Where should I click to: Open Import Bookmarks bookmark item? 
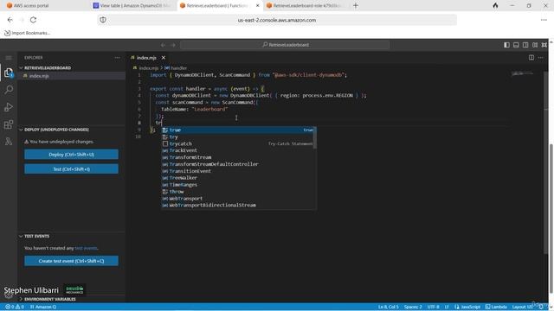tap(27, 33)
